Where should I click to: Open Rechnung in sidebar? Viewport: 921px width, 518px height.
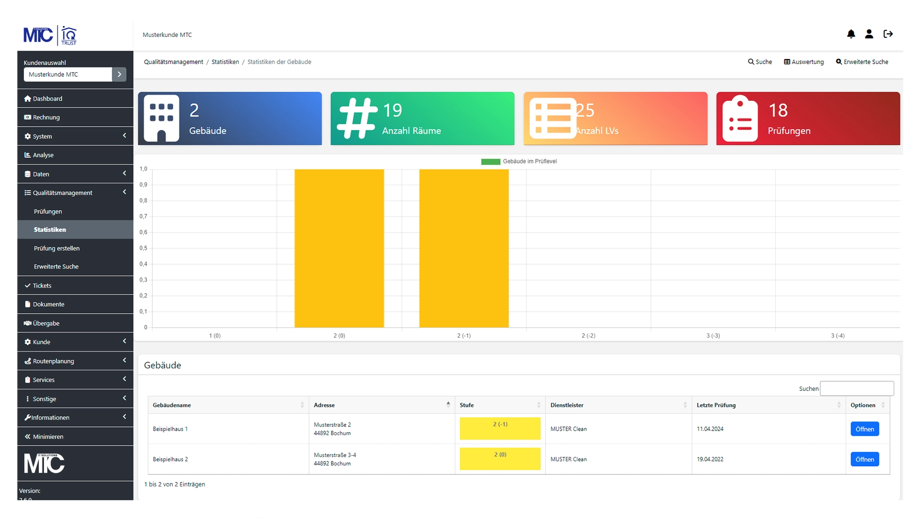[x=75, y=117]
